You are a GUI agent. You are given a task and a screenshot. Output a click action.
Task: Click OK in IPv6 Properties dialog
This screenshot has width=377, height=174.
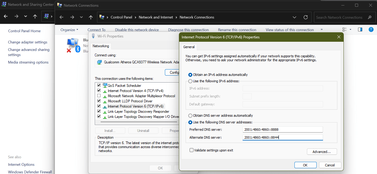coord(305,165)
